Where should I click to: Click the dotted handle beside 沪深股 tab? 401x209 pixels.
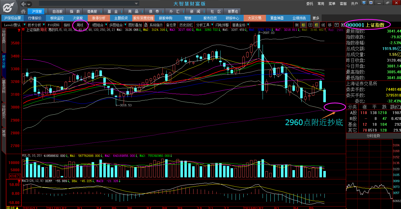pos(46,12)
